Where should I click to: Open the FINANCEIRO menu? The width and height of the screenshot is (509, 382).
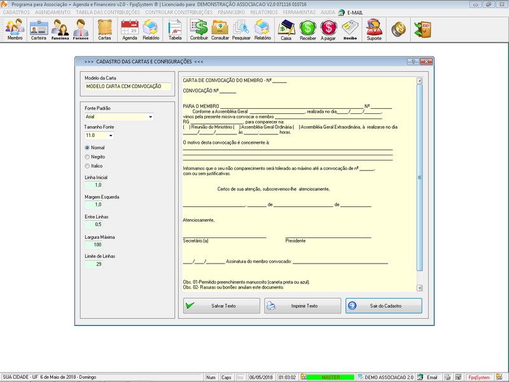231,12
